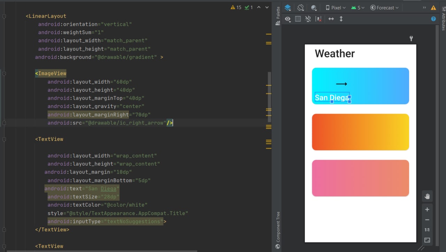Click the convert orientation columns icon
Viewport: 446px width, 252px height.
pyautogui.click(x=298, y=19)
